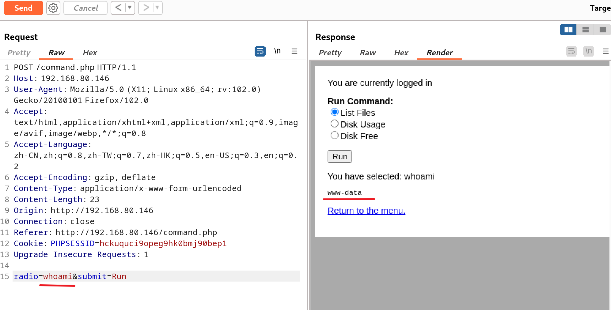
Task: Click the Host header line
Action: coord(62,78)
